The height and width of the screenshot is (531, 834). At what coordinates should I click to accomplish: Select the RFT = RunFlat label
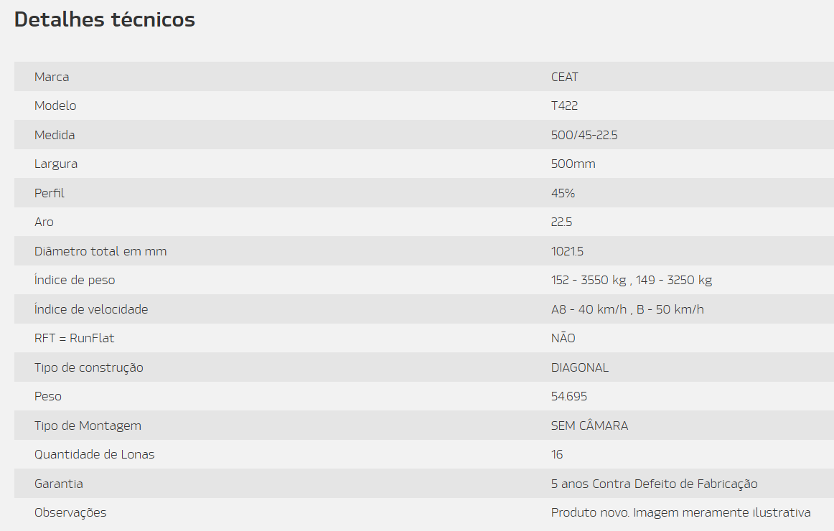point(75,338)
